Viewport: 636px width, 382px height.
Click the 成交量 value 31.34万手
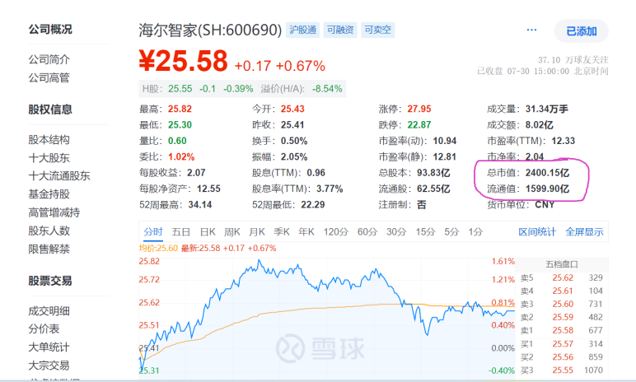point(547,109)
